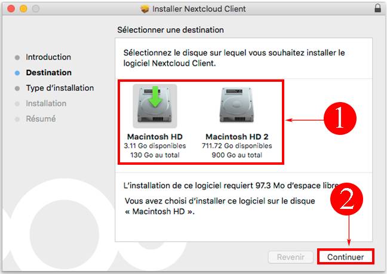Select the Macintosh HD 2 disk icon
Image resolution: width=387 pixels, height=274 pixels.
tap(236, 104)
